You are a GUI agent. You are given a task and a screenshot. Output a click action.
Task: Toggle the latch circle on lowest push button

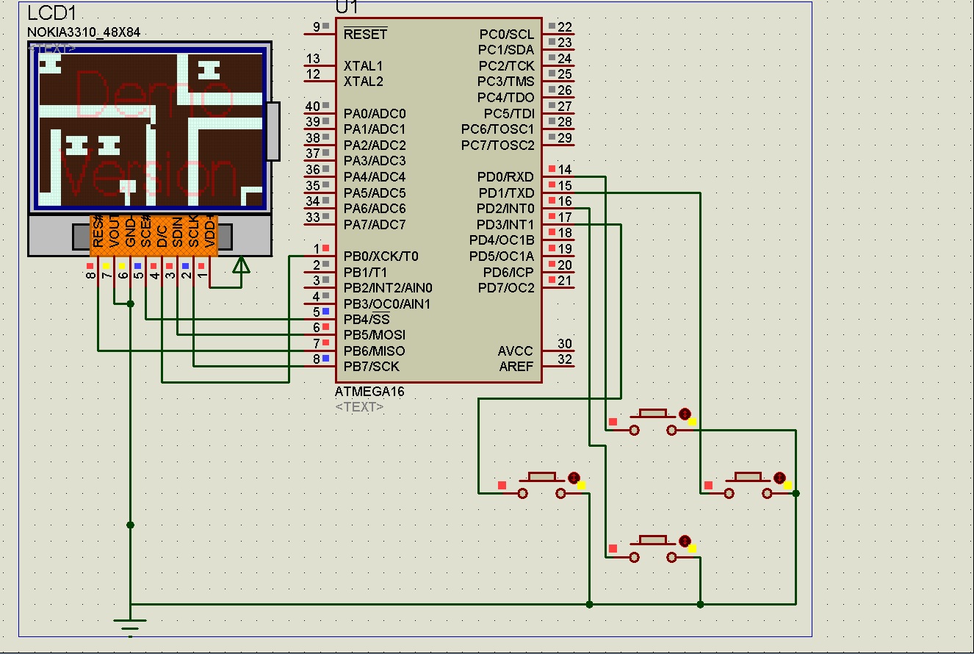(x=685, y=542)
